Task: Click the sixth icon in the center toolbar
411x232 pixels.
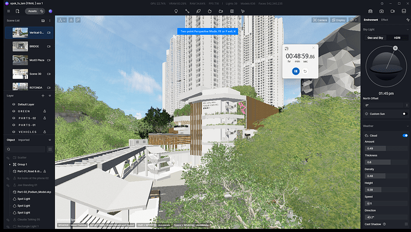Action: point(232,11)
